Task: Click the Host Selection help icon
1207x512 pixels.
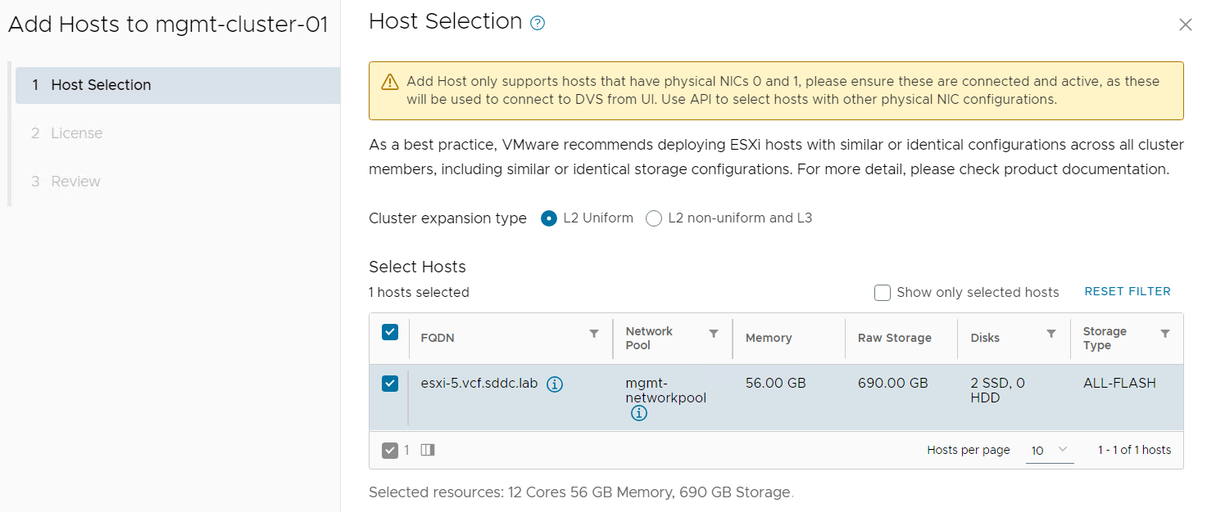Action: tap(538, 24)
